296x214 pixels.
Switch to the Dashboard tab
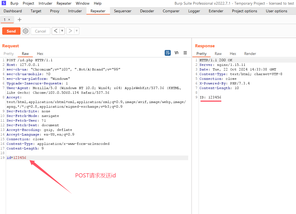pyautogui.click(x=13, y=11)
